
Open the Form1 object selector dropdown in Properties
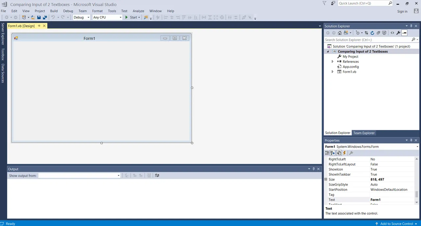pos(417,147)
